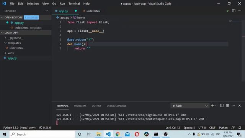Image resolution: width=245 pixels, height=138 pixels.
Task: Open the Run menu
Action: coord(62,3)
